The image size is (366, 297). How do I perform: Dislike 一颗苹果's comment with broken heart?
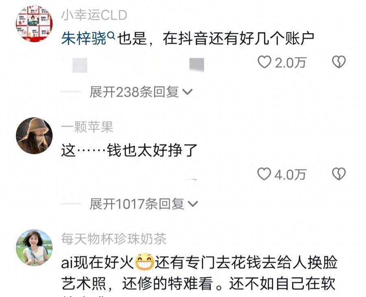click(339, 174)
